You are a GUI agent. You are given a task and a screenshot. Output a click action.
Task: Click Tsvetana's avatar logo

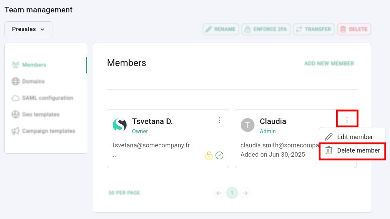(120, 125)
